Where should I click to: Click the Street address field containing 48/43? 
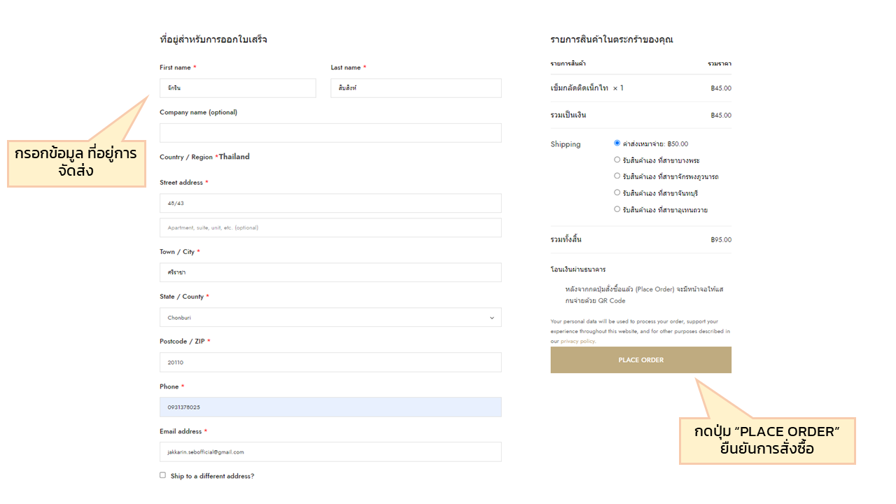click(x=330, y=203)
